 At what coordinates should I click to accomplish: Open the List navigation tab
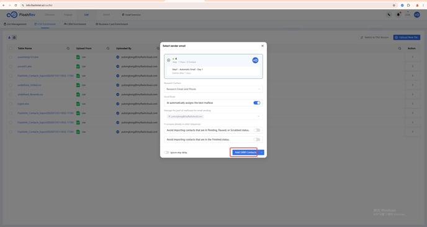(86, 15)
